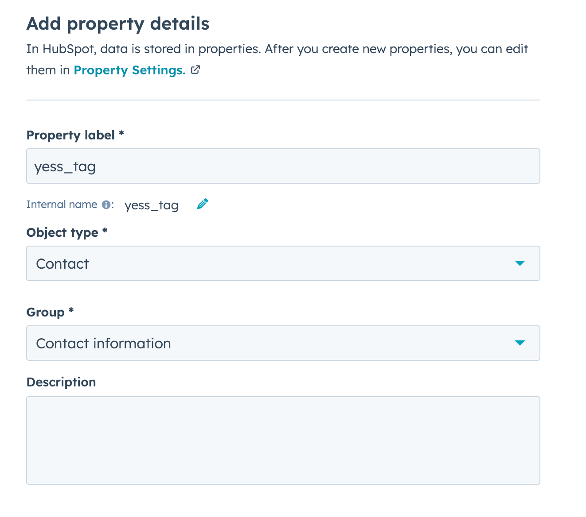Viewport: 586px width, 517px height.
Task: Click inside the Description text area
Action: point(283,440)
